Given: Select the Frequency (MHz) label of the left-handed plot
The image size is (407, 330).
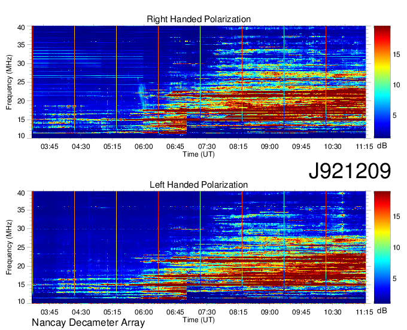Looking at the screenshot, I should [9, 247].
